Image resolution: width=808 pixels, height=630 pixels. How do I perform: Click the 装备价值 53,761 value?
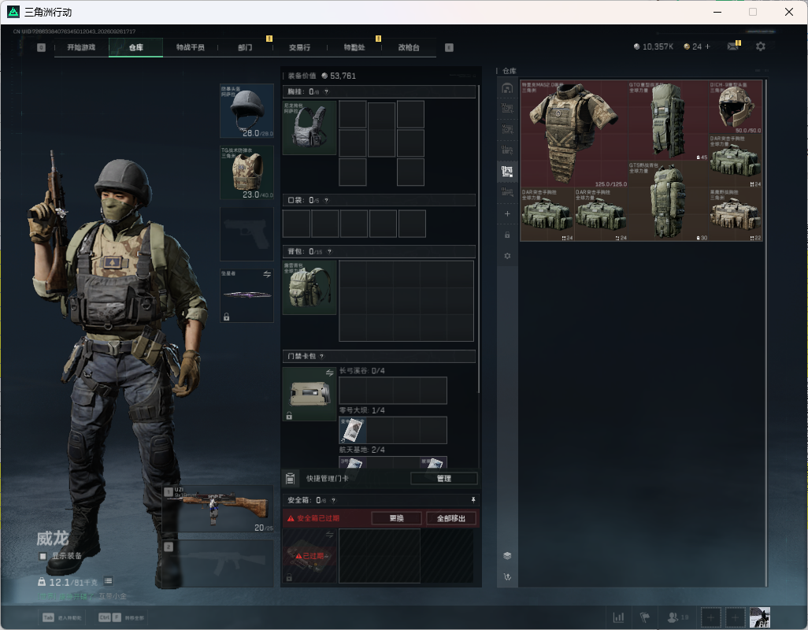coord(339,76)
